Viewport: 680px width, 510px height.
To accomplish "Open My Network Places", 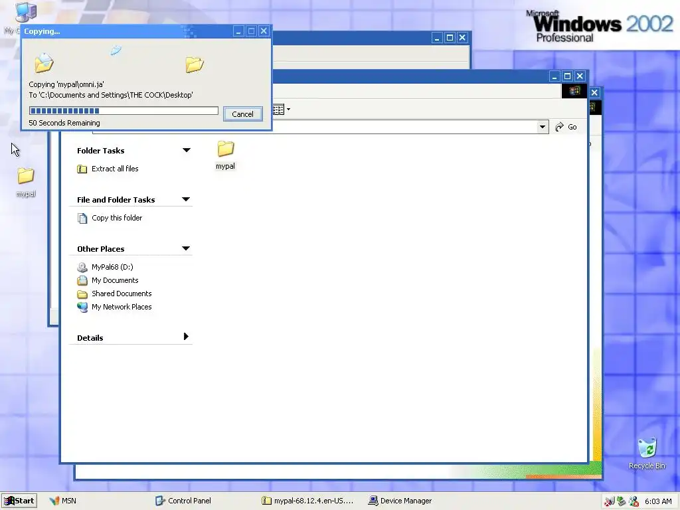I will pyautogui.click(x=122, y=307).
